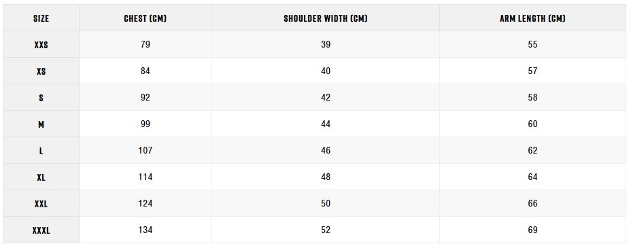Select shoulder width value 44
The width and height of the screenshot is (631, 248).
coord(326,124)
